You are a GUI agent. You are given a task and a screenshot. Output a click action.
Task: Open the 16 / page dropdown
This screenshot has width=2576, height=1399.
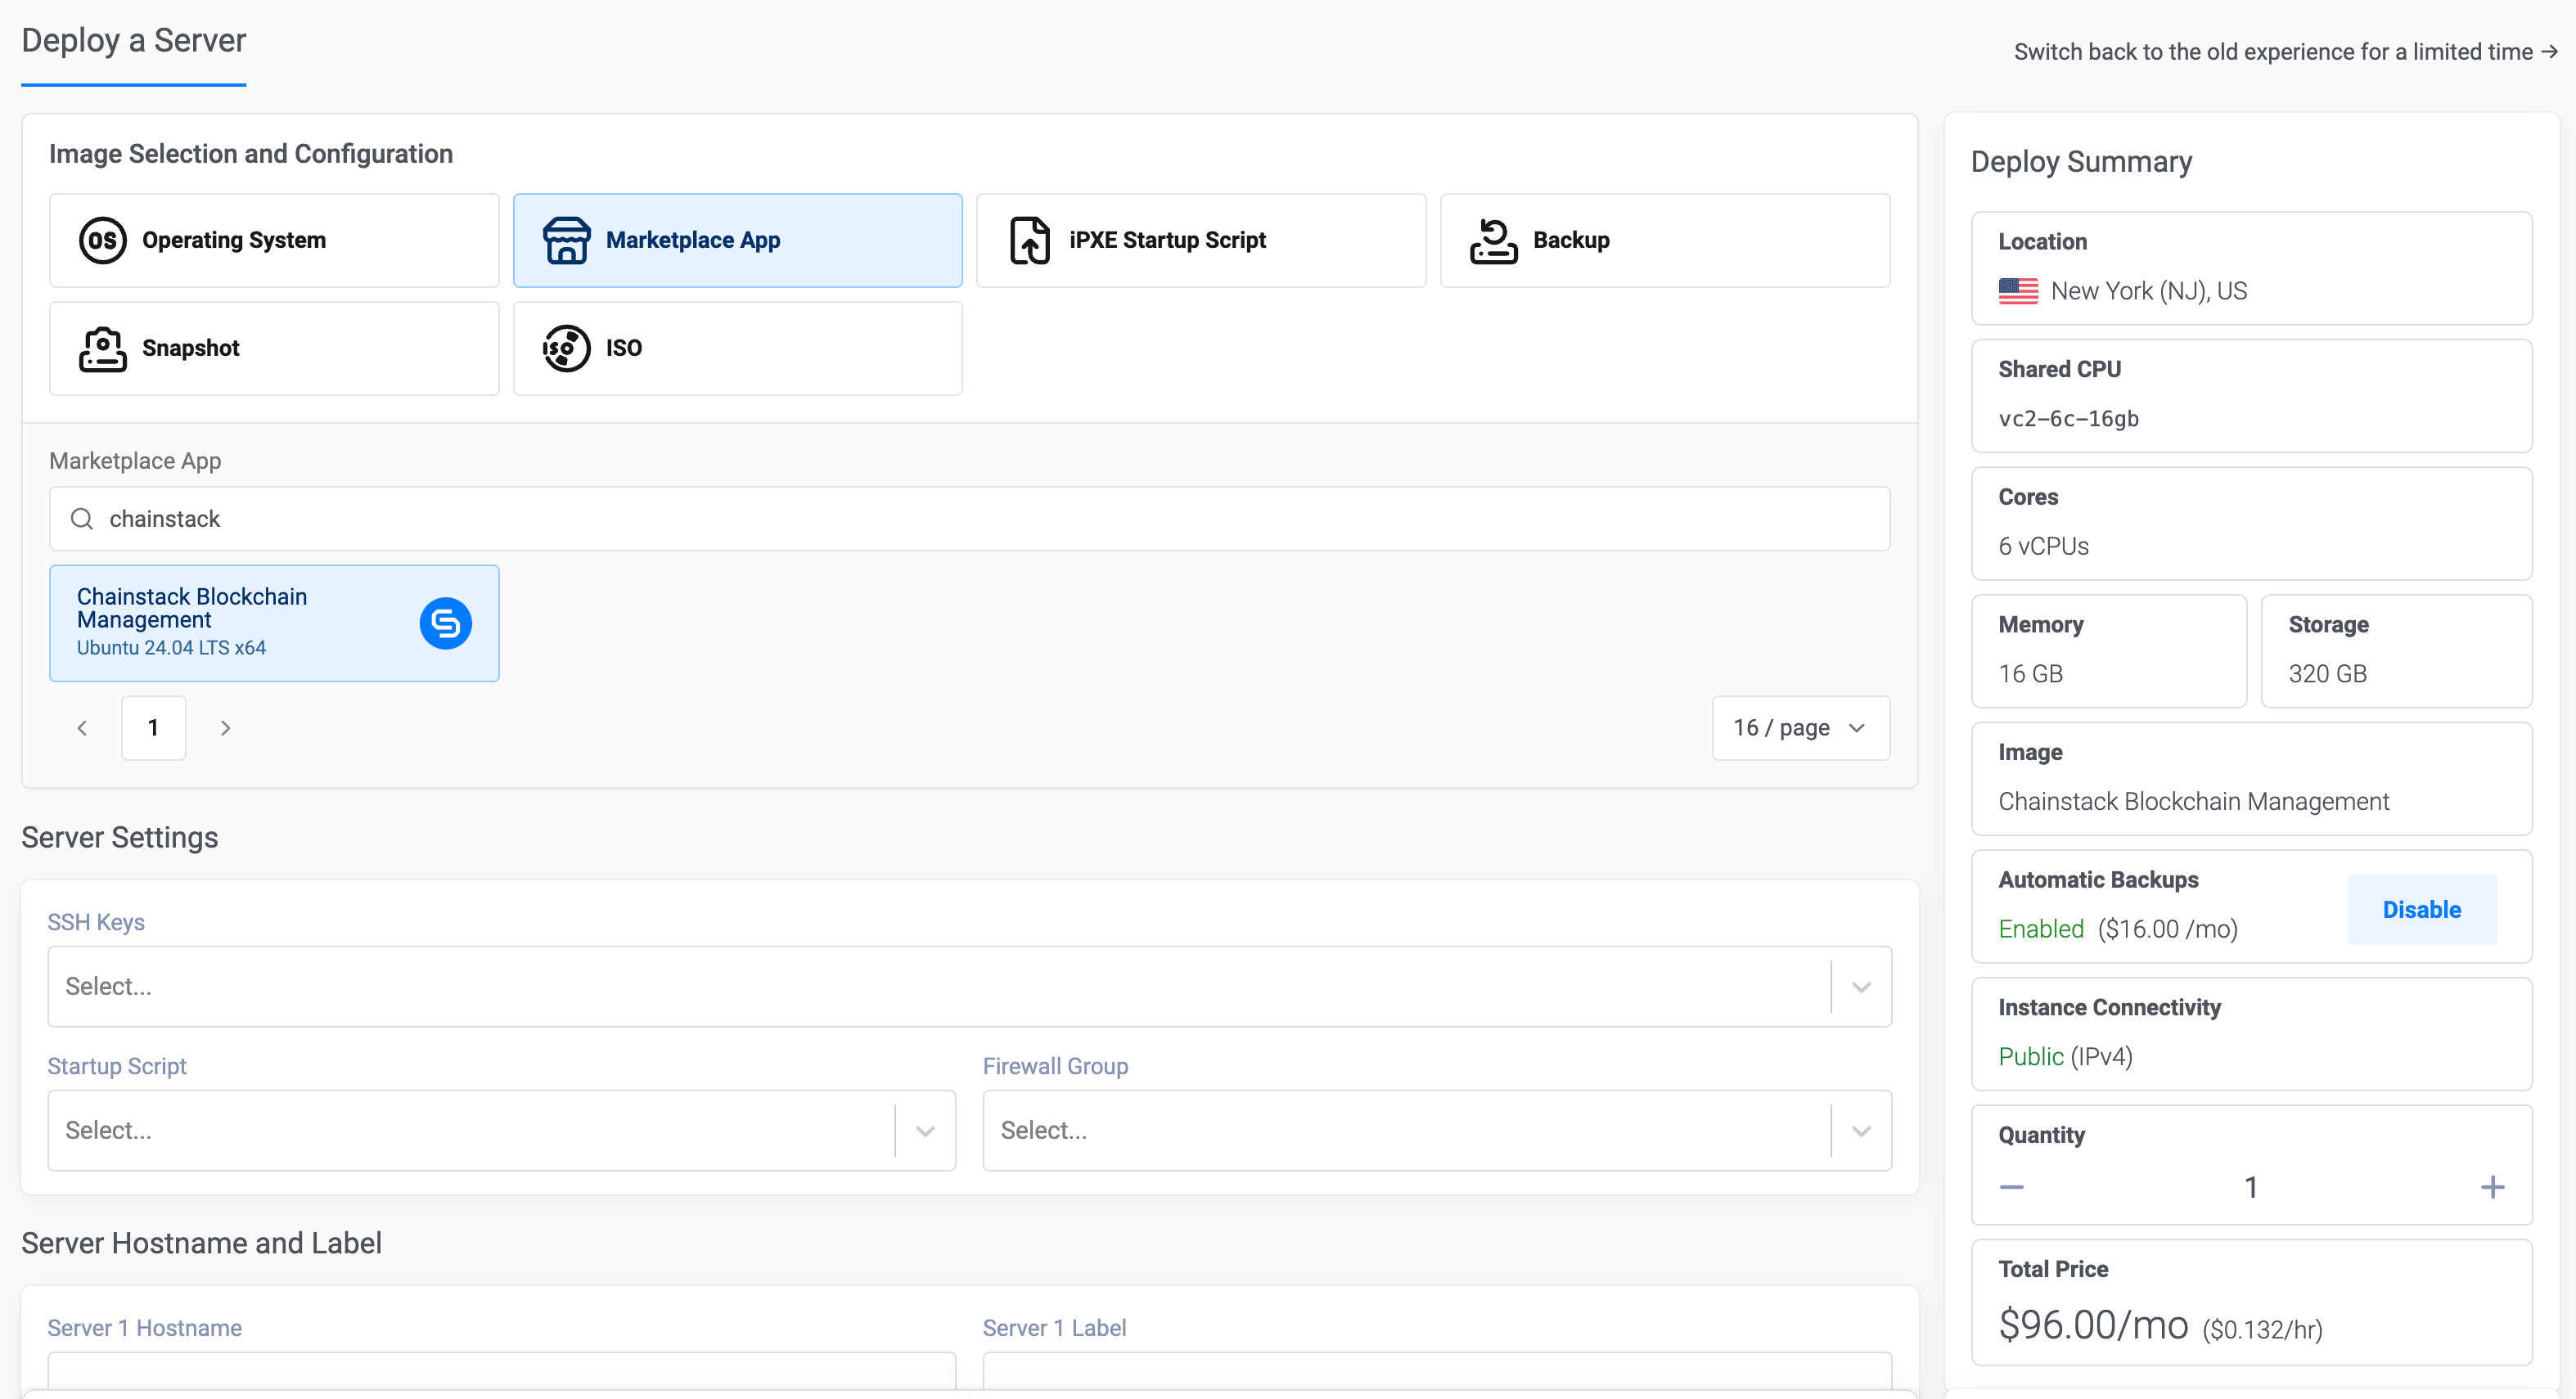1800,728
